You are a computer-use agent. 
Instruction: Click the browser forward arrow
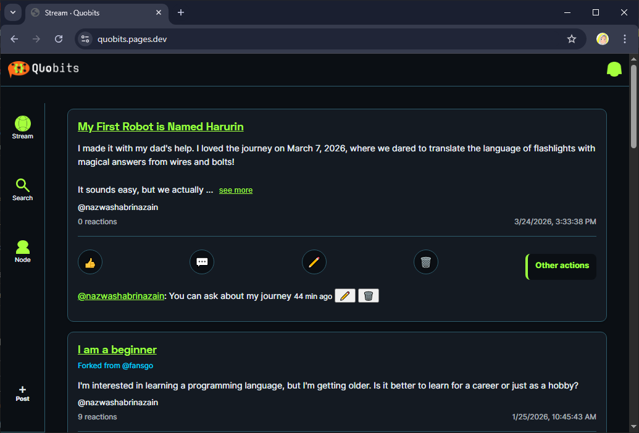(x=36, y=39)
